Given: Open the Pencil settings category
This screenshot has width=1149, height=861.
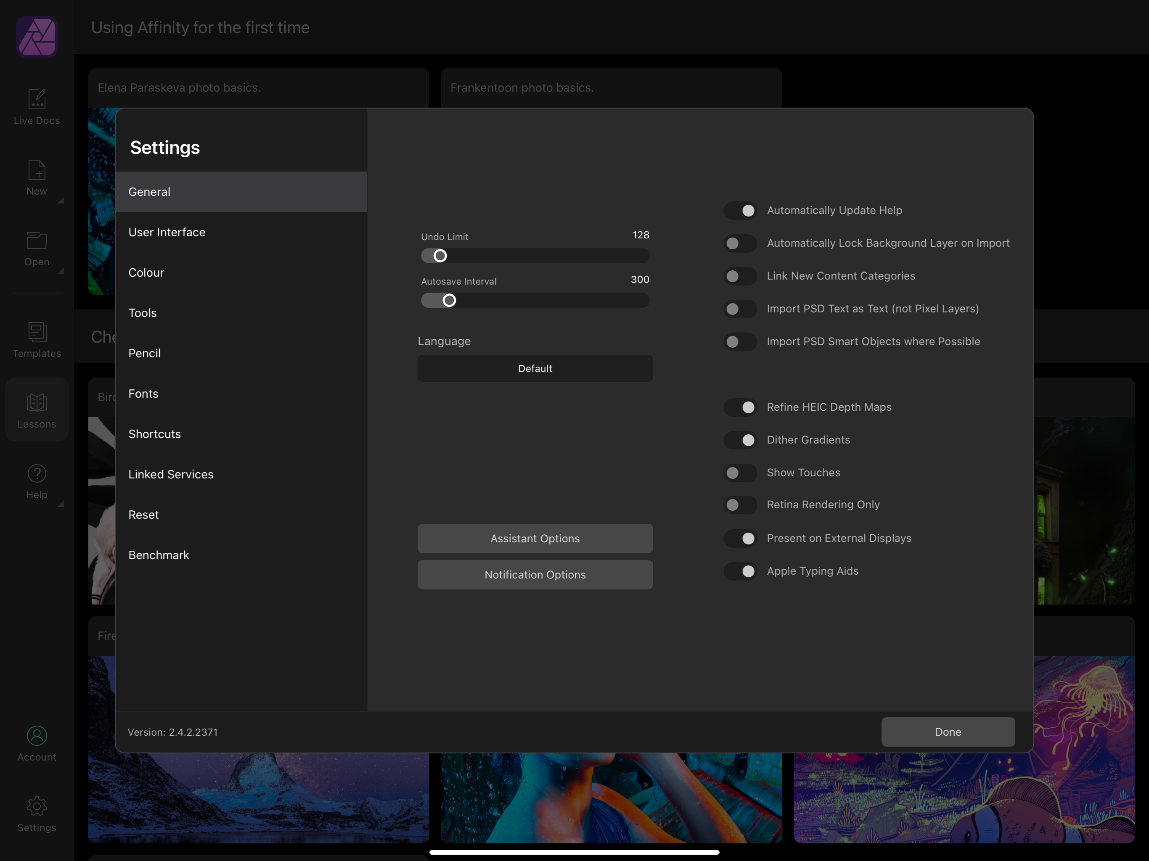Looking at the screenshot, I should pyautogui.click(x=241, y=353).
